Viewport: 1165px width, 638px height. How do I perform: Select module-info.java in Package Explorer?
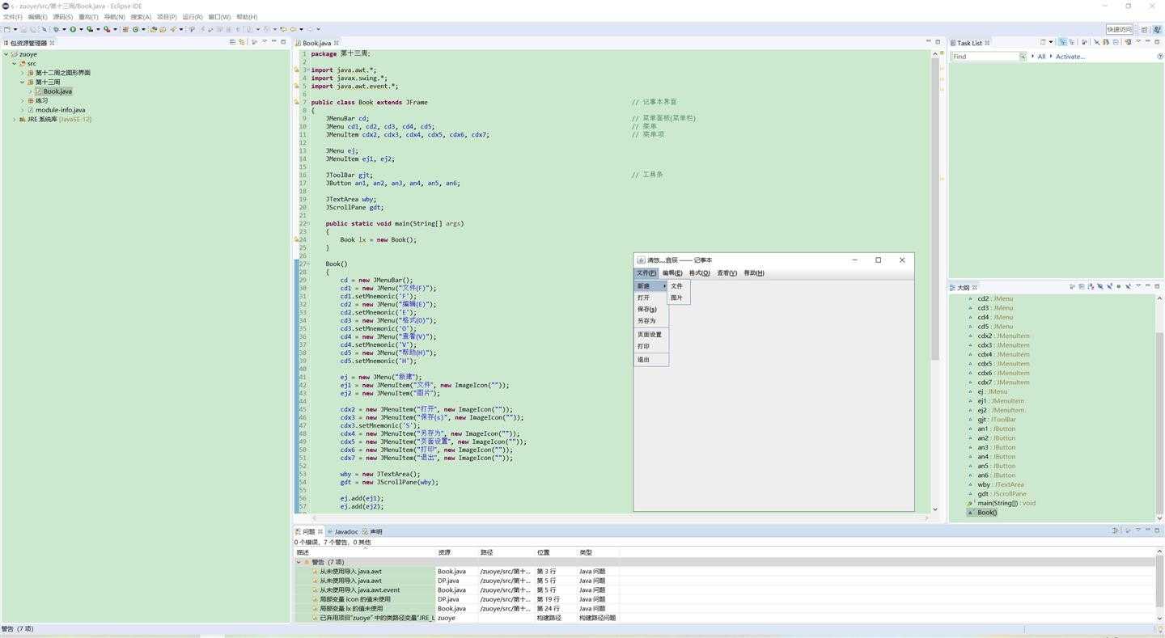coord(60,110)
